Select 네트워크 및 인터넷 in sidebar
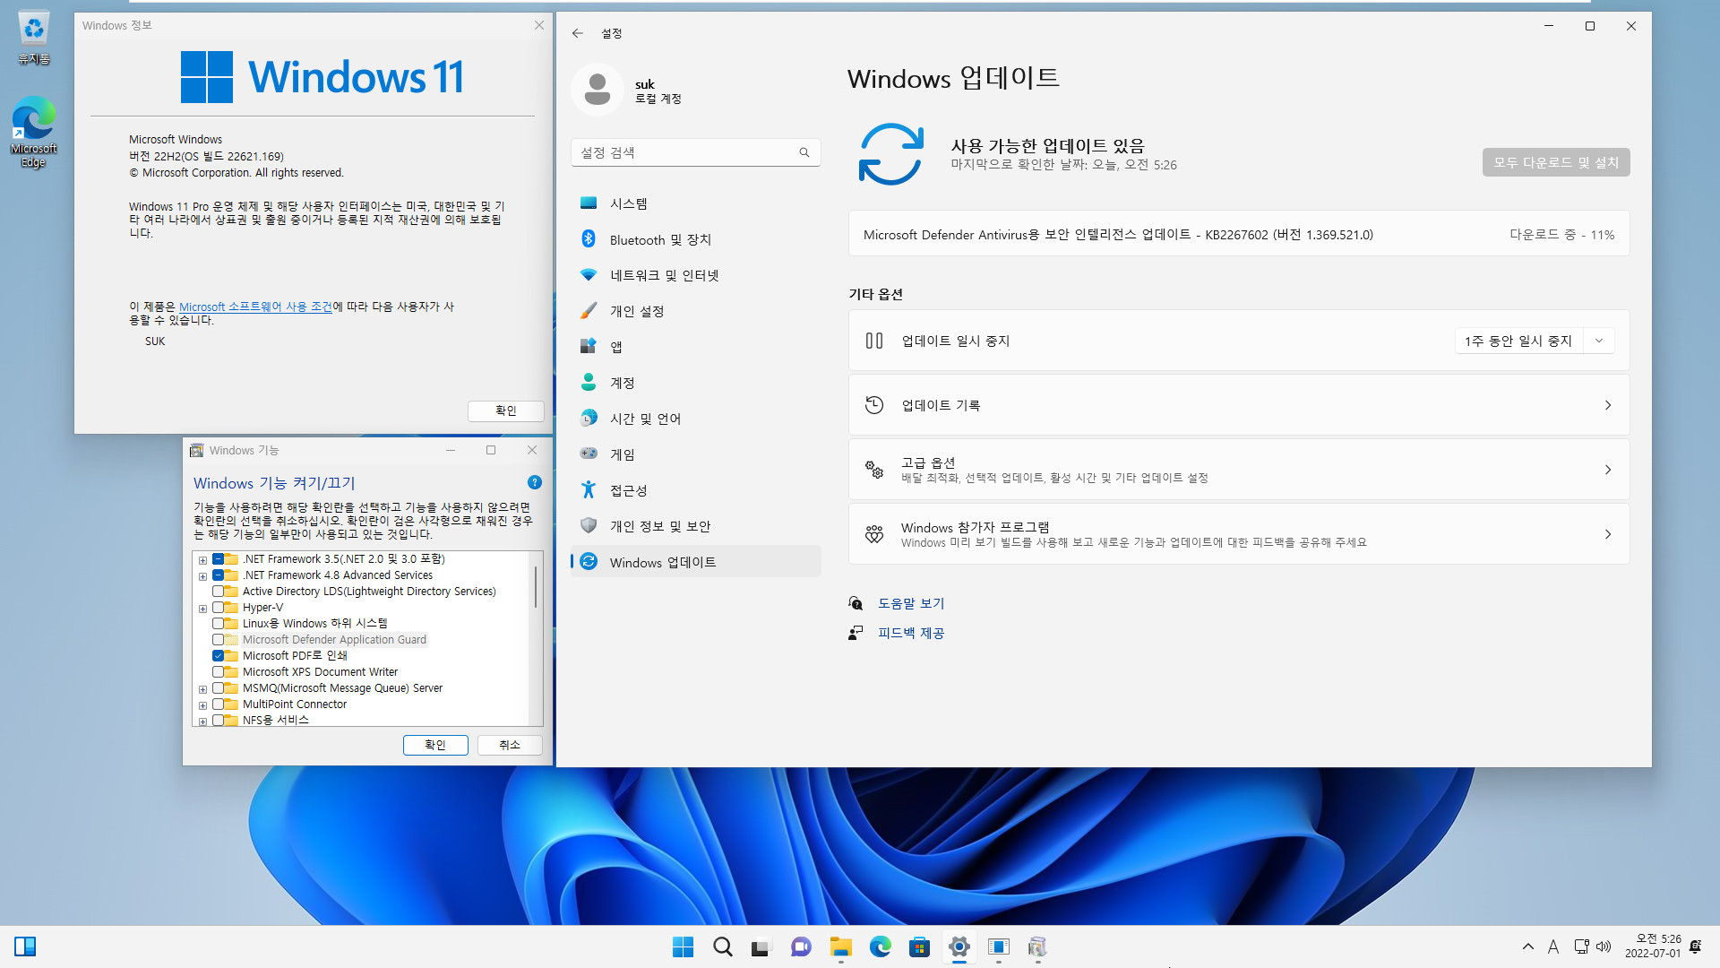This screenshot has height=968, width=1720. [695, 275]
